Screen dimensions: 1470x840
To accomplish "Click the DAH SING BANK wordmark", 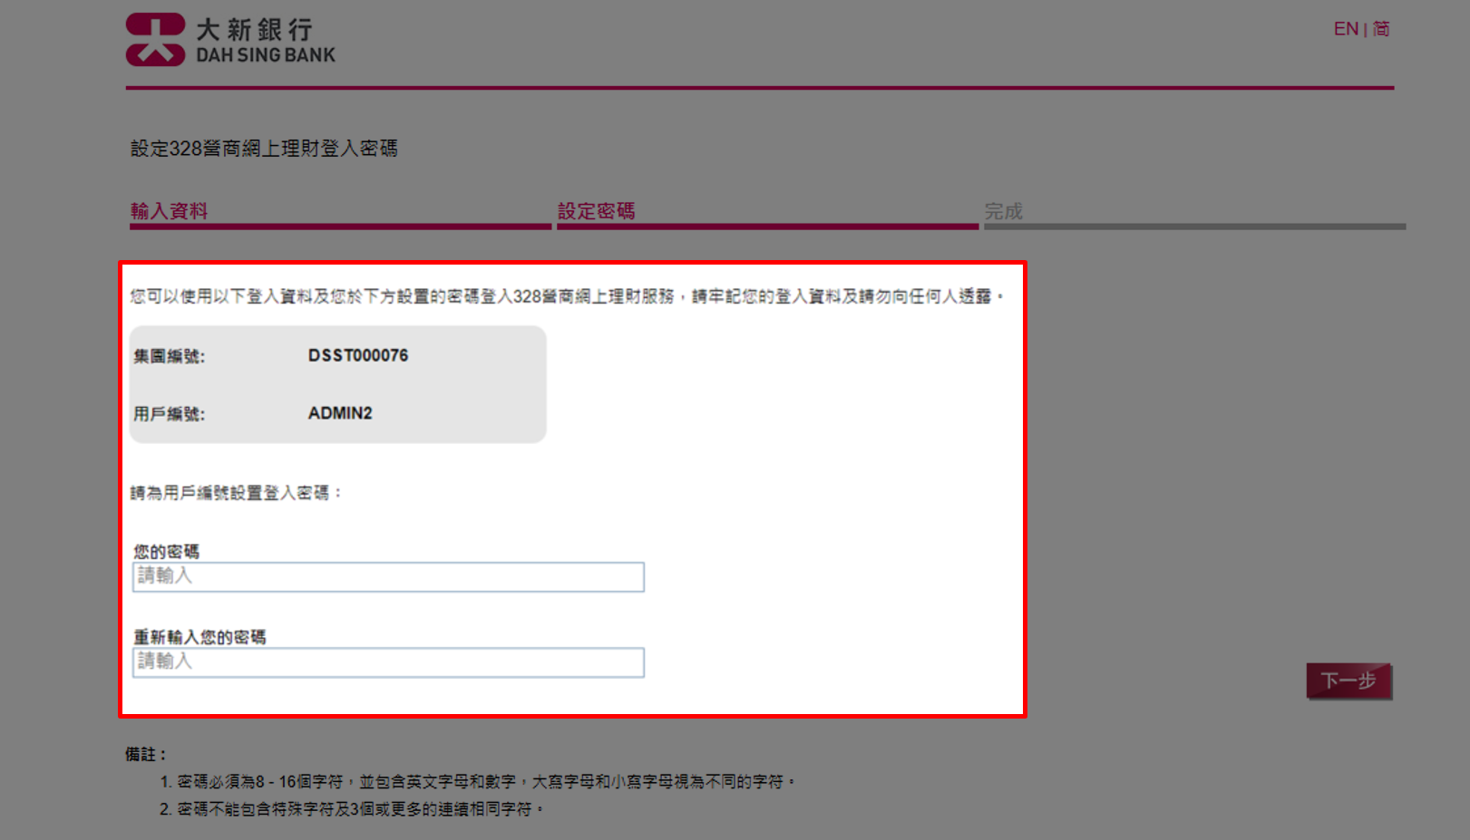I will click(x=266, y=55).
